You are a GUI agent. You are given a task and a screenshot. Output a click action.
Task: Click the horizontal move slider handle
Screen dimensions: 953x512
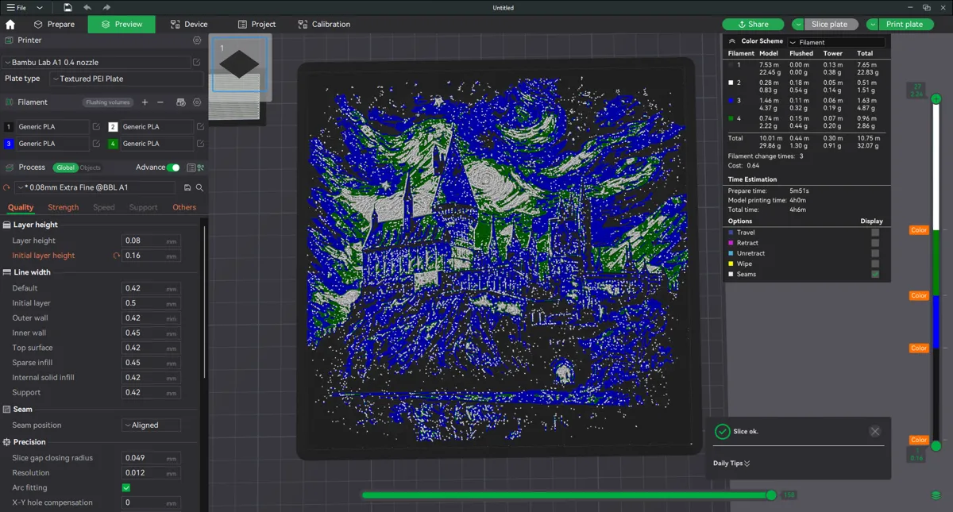(770, 495)
